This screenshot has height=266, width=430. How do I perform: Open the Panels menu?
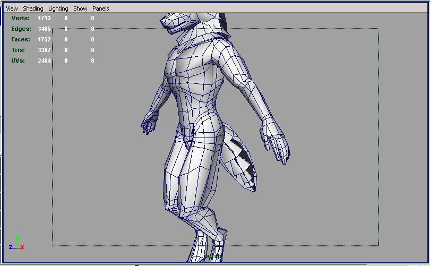[100, 8]
